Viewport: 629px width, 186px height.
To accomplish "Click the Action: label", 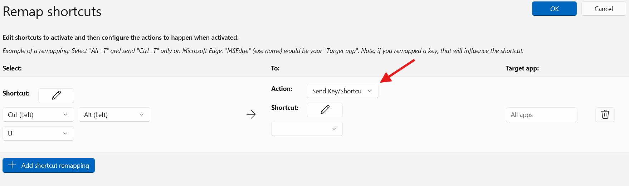I will pyautogui.click(x=282, y=89).
